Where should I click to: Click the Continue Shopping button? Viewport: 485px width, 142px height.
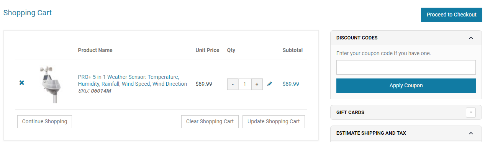pyautogui.click(x=44, y=122)
